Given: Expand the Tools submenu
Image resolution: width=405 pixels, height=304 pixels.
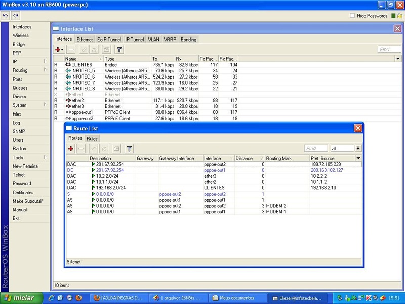Looking at the screenshot, I should 30,158.
